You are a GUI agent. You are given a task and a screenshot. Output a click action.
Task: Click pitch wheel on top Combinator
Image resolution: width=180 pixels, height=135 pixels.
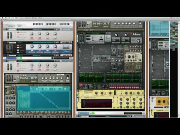(x=8, y=35)
